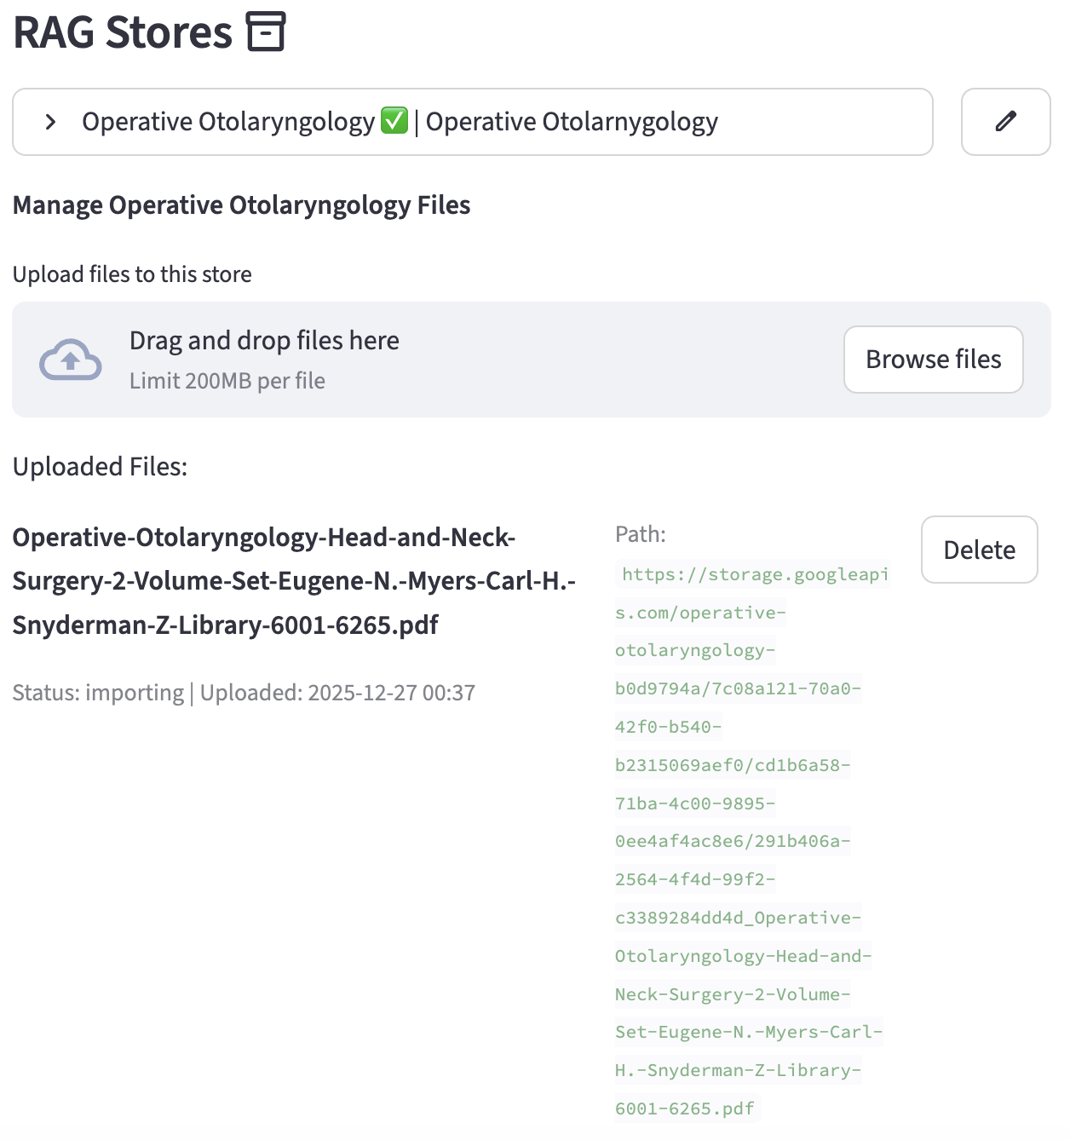1070x1140 pixels.
Task: Click the archive box icon beside RAG Stores
Action: tap(266, 32)
